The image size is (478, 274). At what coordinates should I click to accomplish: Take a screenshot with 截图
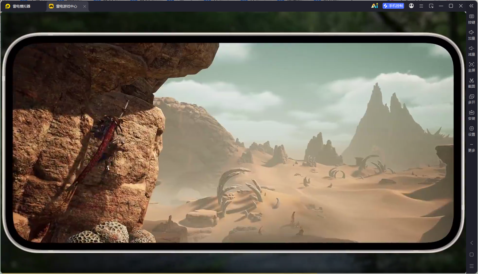point(472,83)
